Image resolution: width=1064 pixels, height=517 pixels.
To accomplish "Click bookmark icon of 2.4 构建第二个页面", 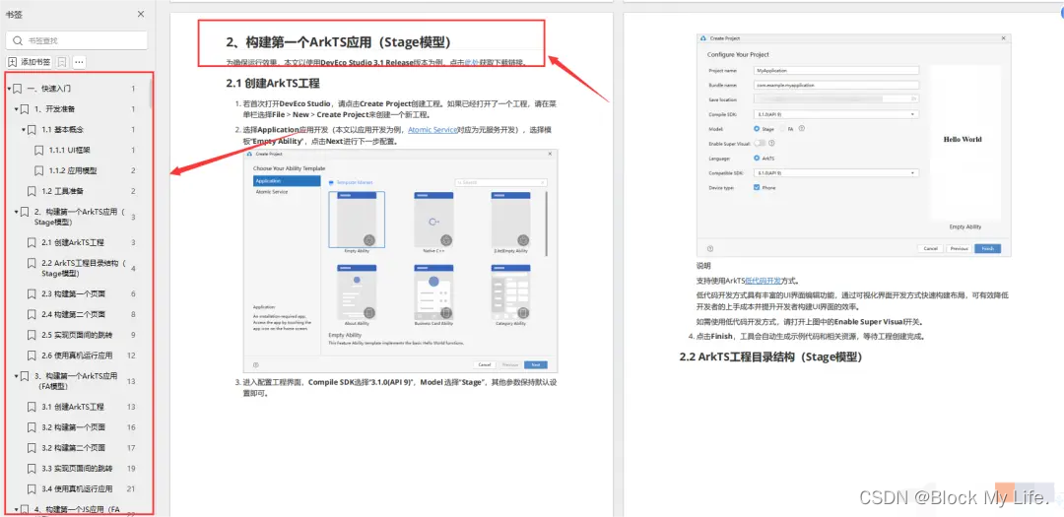I will click(x=32, y=314).
